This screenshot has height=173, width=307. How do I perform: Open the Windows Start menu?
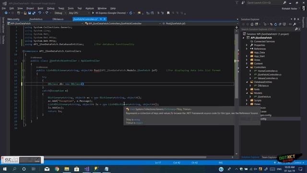5,169
